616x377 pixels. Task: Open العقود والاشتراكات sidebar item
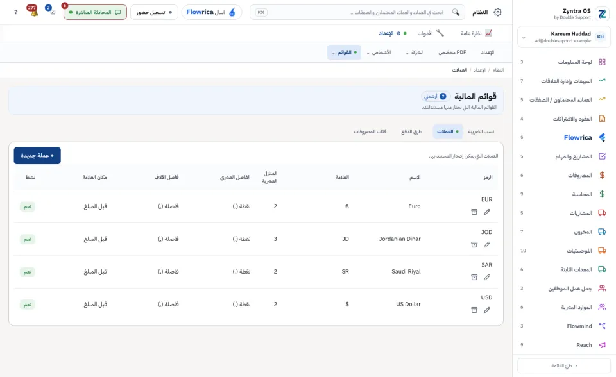(563, 119)
